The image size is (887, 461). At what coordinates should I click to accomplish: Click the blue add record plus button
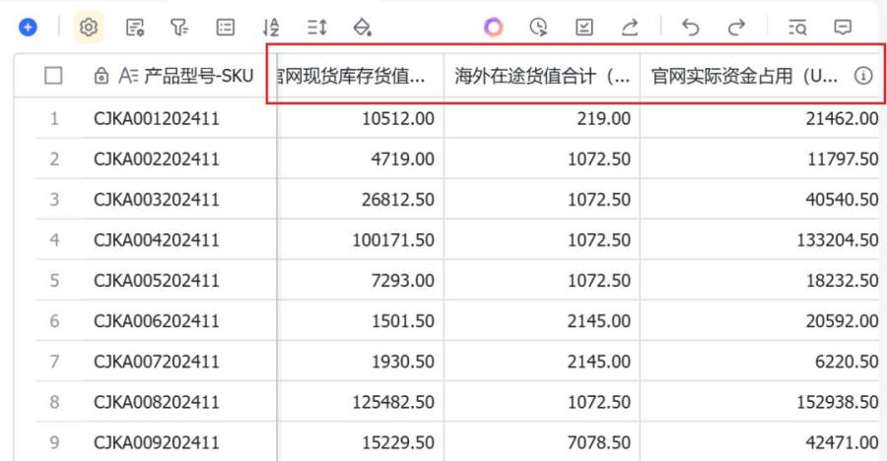tap(28, 28)
